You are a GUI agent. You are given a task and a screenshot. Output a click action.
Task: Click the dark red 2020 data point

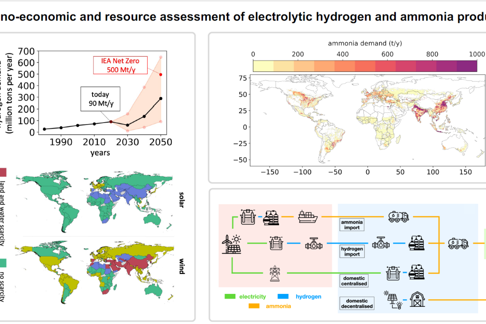tap(111, 122)
